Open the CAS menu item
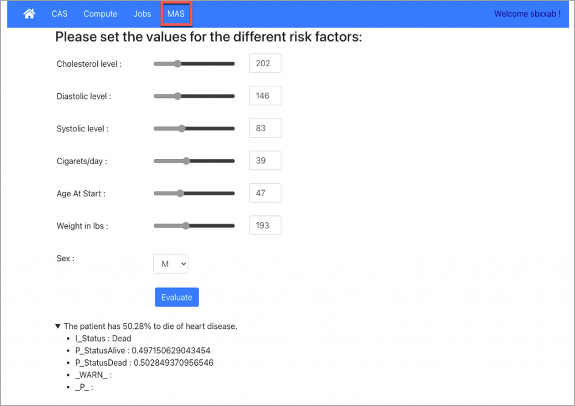The height and width of the screenshot is (406, 575). point(59,14)
